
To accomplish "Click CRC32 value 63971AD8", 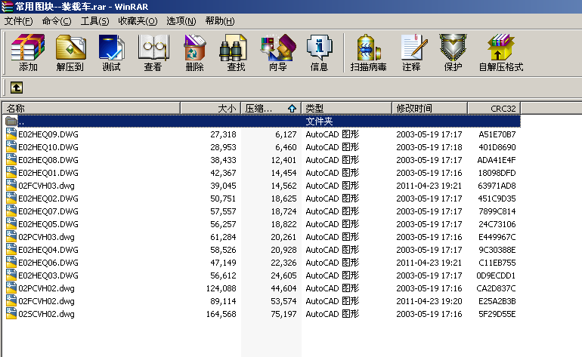I will click(497, 186).
